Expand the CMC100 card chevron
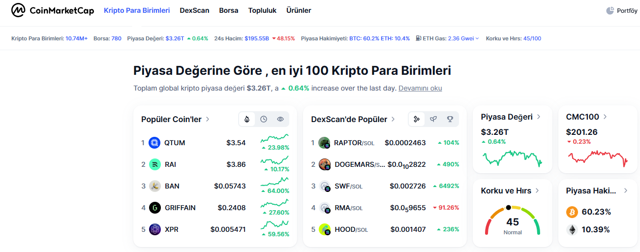This screenshot has width=640, height=252. (605, 117)
